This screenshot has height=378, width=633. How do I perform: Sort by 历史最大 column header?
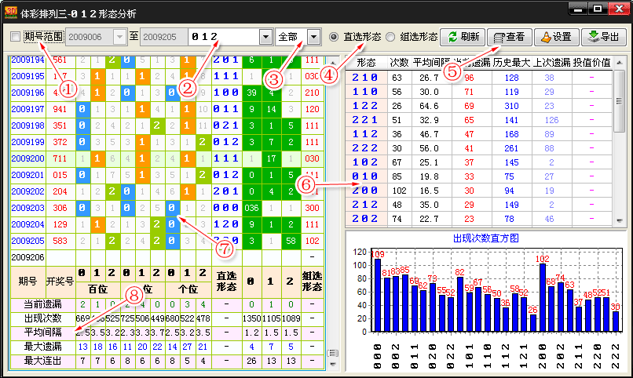coord(511,63)
